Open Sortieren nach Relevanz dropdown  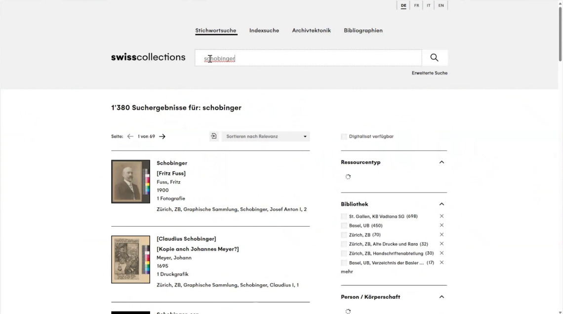[x=266, y=137]
